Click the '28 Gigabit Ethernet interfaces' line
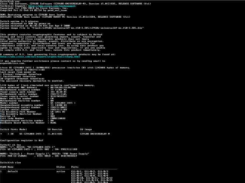The height and width of the screenshot is (183, 245). coord(22,79)
